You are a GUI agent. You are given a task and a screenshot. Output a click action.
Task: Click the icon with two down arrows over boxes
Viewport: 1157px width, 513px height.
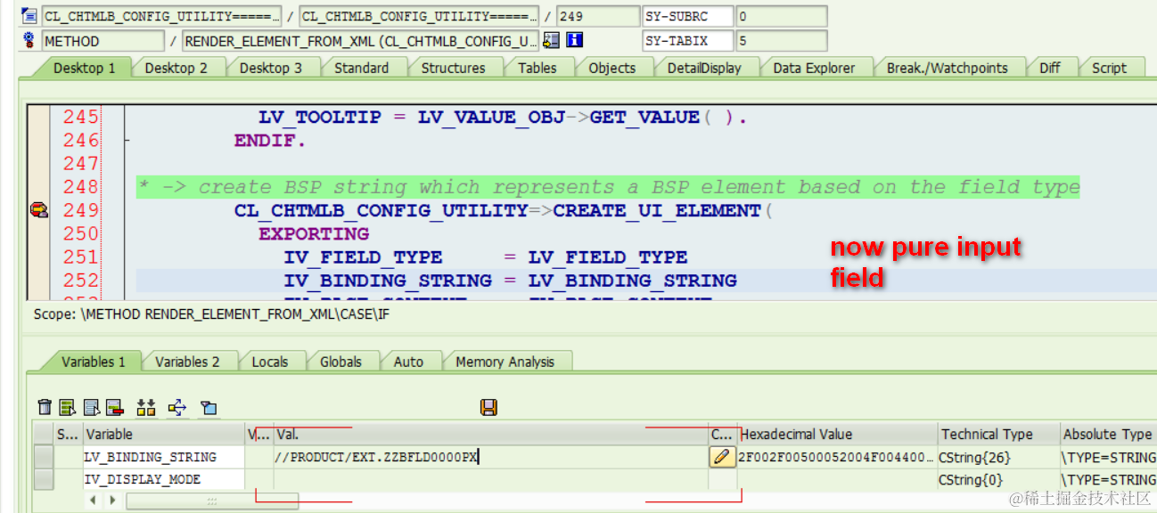coord(146,407)
